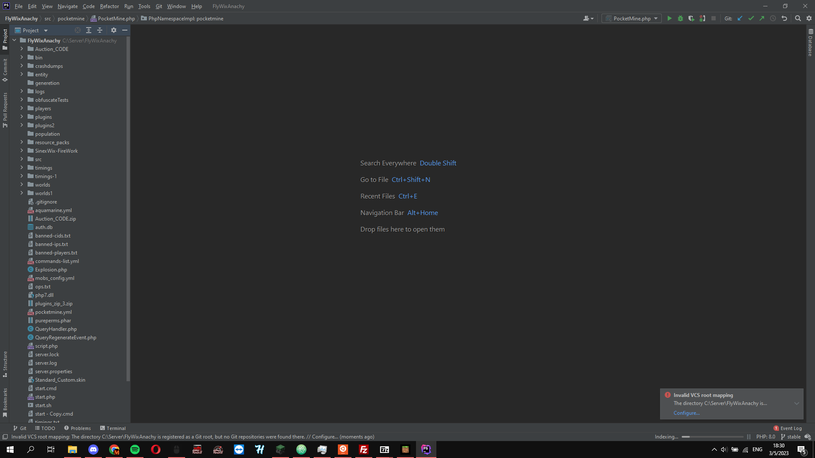Click the Git update project arrow
This screenshot has height=458, width=815.
pos(740,18)
